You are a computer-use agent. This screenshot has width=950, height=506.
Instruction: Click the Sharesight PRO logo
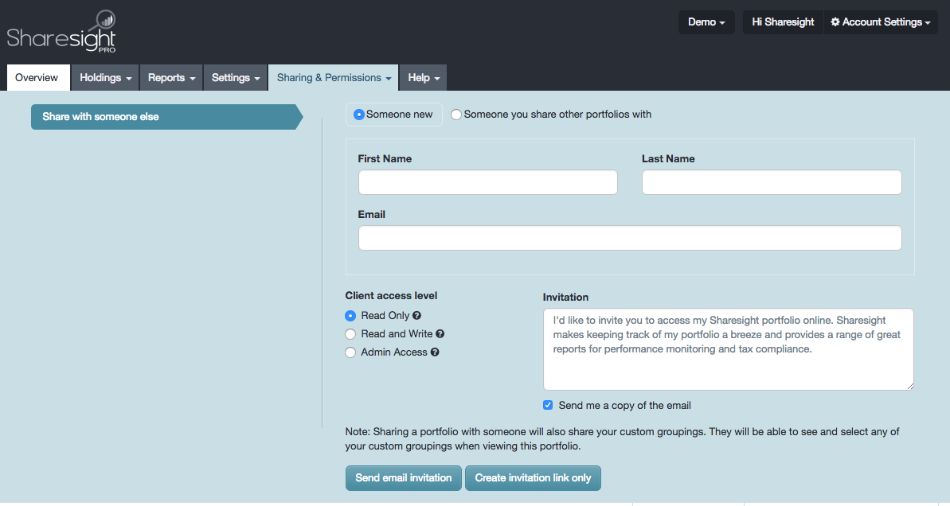pyautogui.click(x=61, y=32)
